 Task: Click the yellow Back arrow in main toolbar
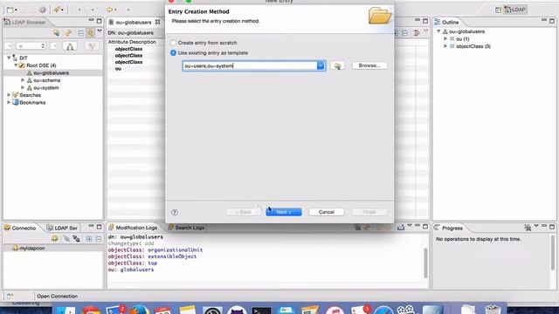(x=110, y=10)
